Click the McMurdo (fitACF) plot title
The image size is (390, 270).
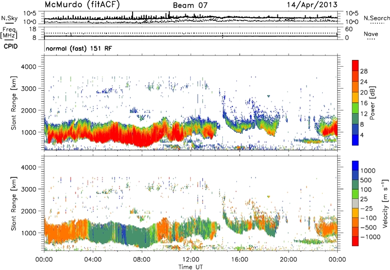tap(82, 4)
